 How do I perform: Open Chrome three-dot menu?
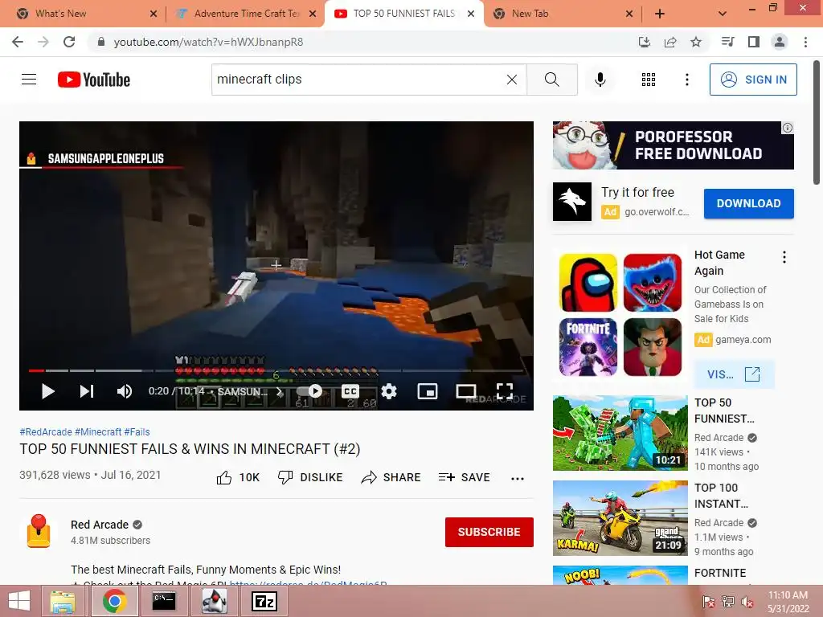click(805, 42)
